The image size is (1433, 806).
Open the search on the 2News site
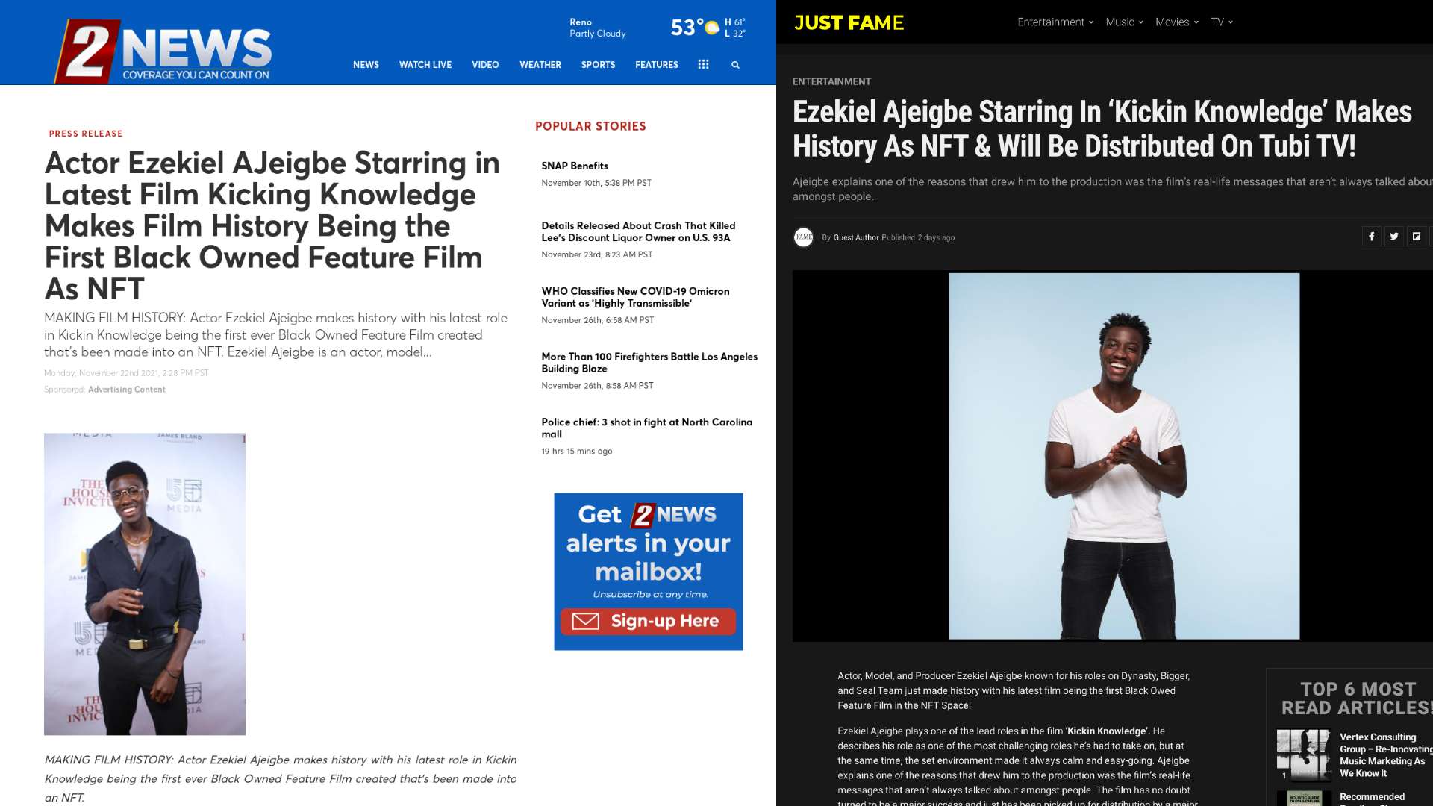(x=735, y=65)
